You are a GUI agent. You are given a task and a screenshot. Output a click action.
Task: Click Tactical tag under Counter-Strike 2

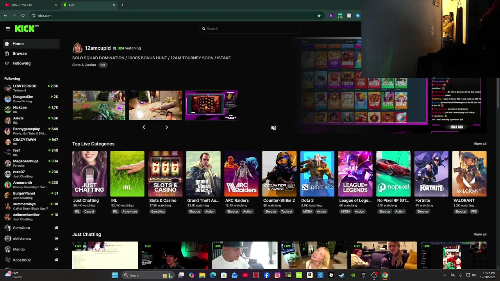pos(287,212)
